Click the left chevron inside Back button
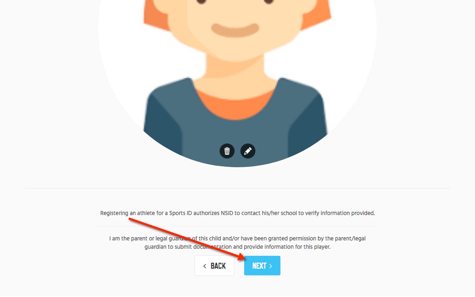Screen dimensions: 475x297 click(205, 266)
